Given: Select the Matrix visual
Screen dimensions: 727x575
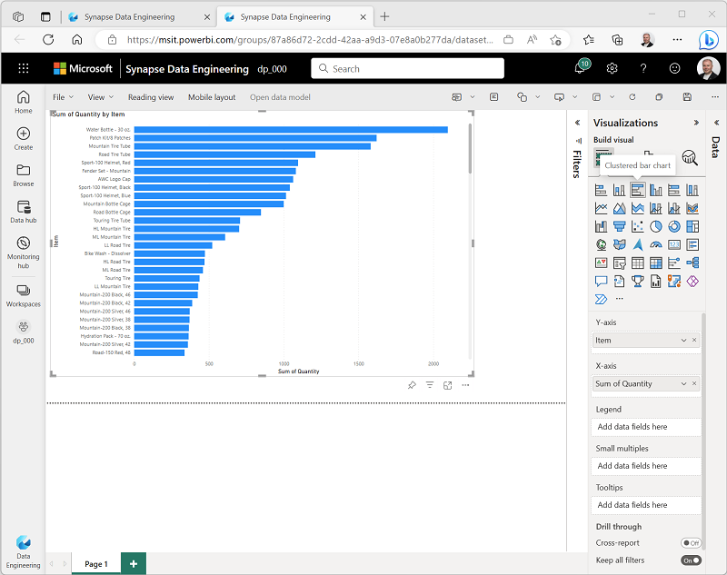Looking at the screenshot, I should [655, 263].
